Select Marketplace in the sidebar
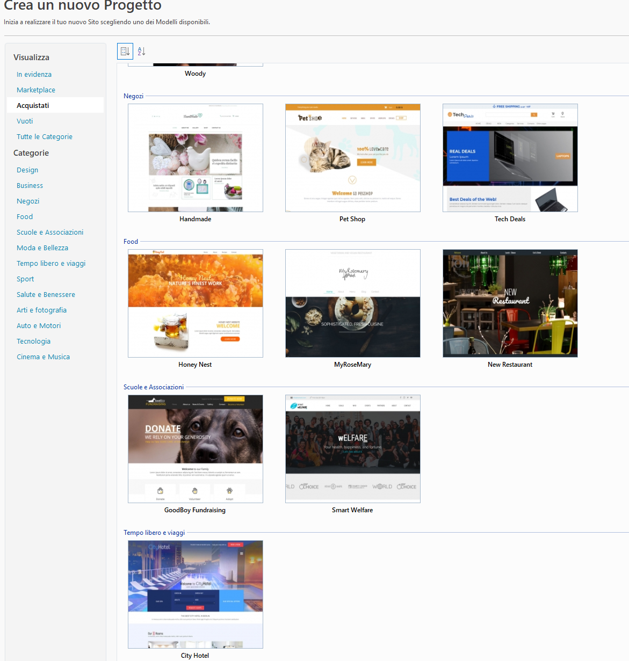Screen dimensions: 629x661 coord(36,90)
